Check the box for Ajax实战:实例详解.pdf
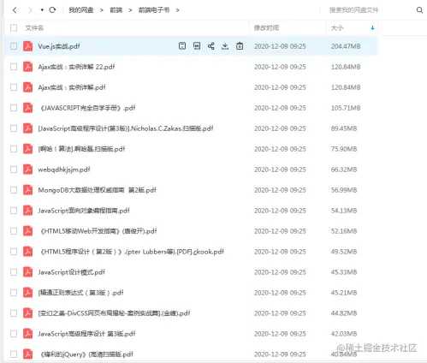427x363 pixels. tap(14, 87)
